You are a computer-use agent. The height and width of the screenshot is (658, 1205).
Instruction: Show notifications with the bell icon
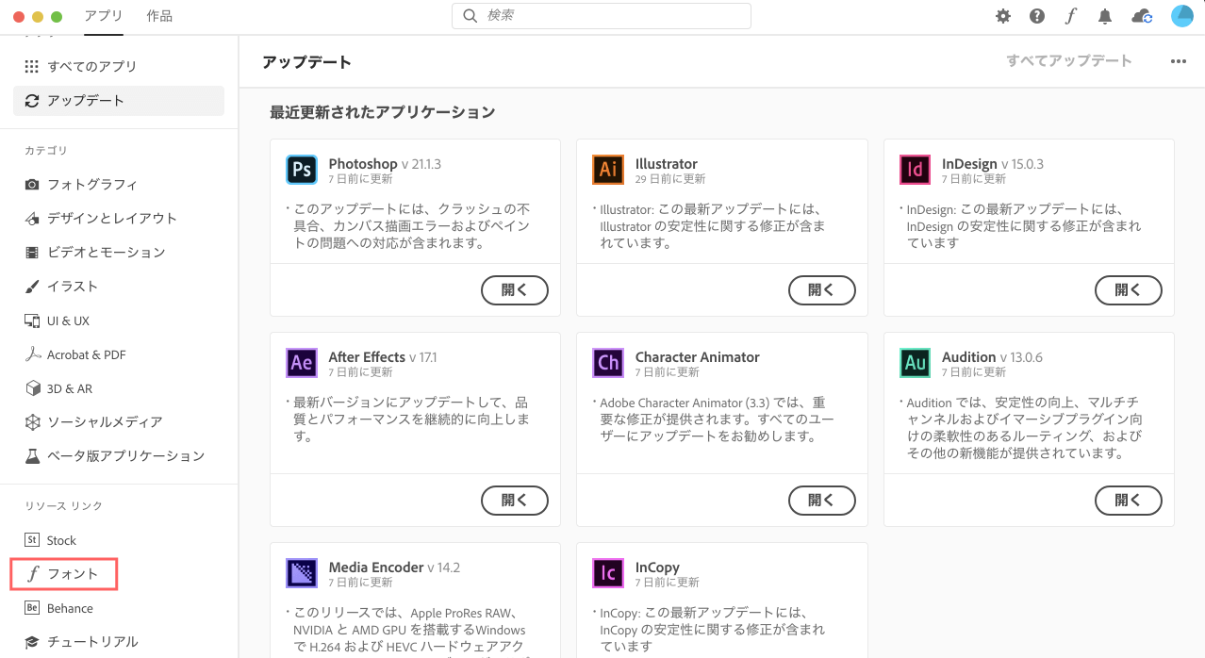click(1105, 16)
